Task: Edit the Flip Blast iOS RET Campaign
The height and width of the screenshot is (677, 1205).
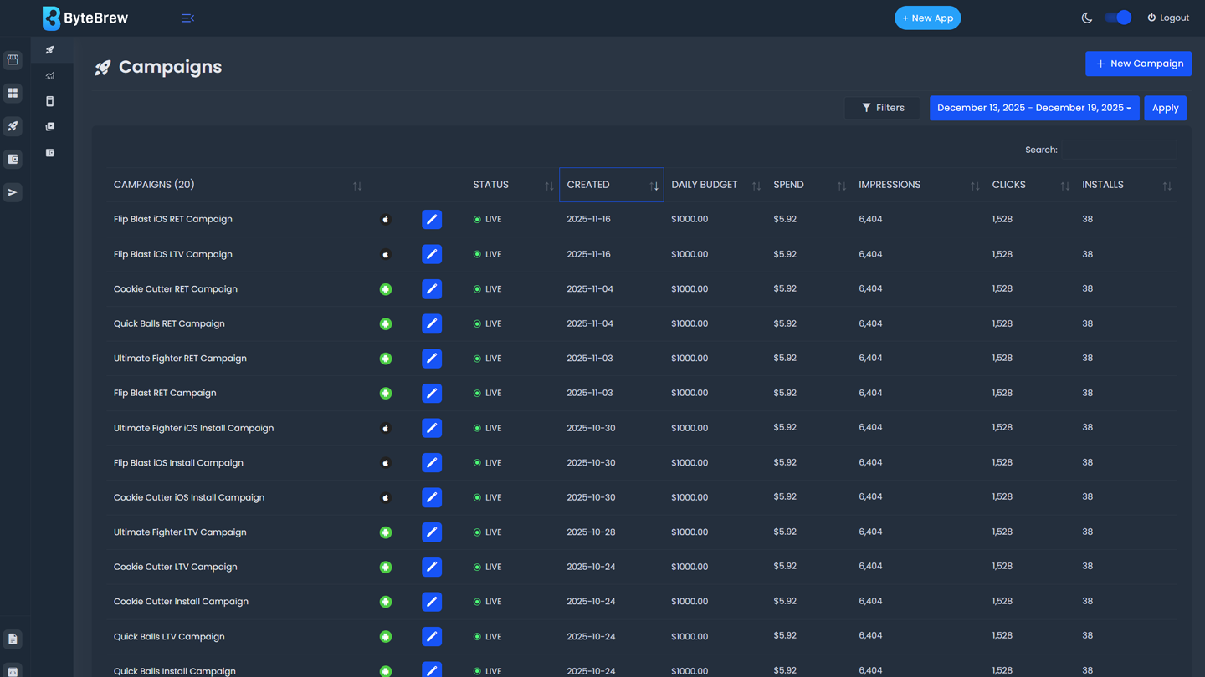Action: (432, 219)
